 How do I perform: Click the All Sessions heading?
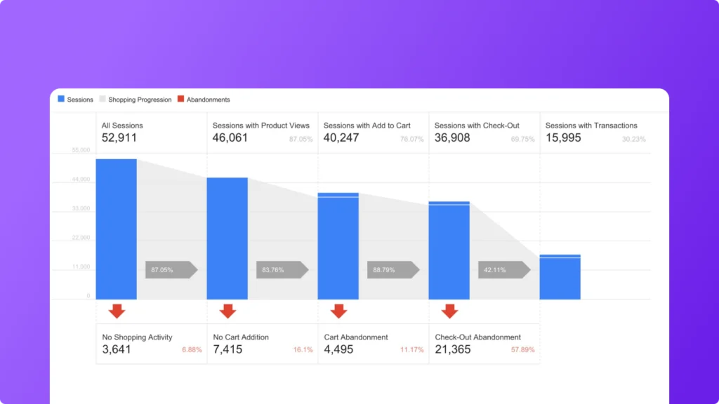[x=122, y=126]
